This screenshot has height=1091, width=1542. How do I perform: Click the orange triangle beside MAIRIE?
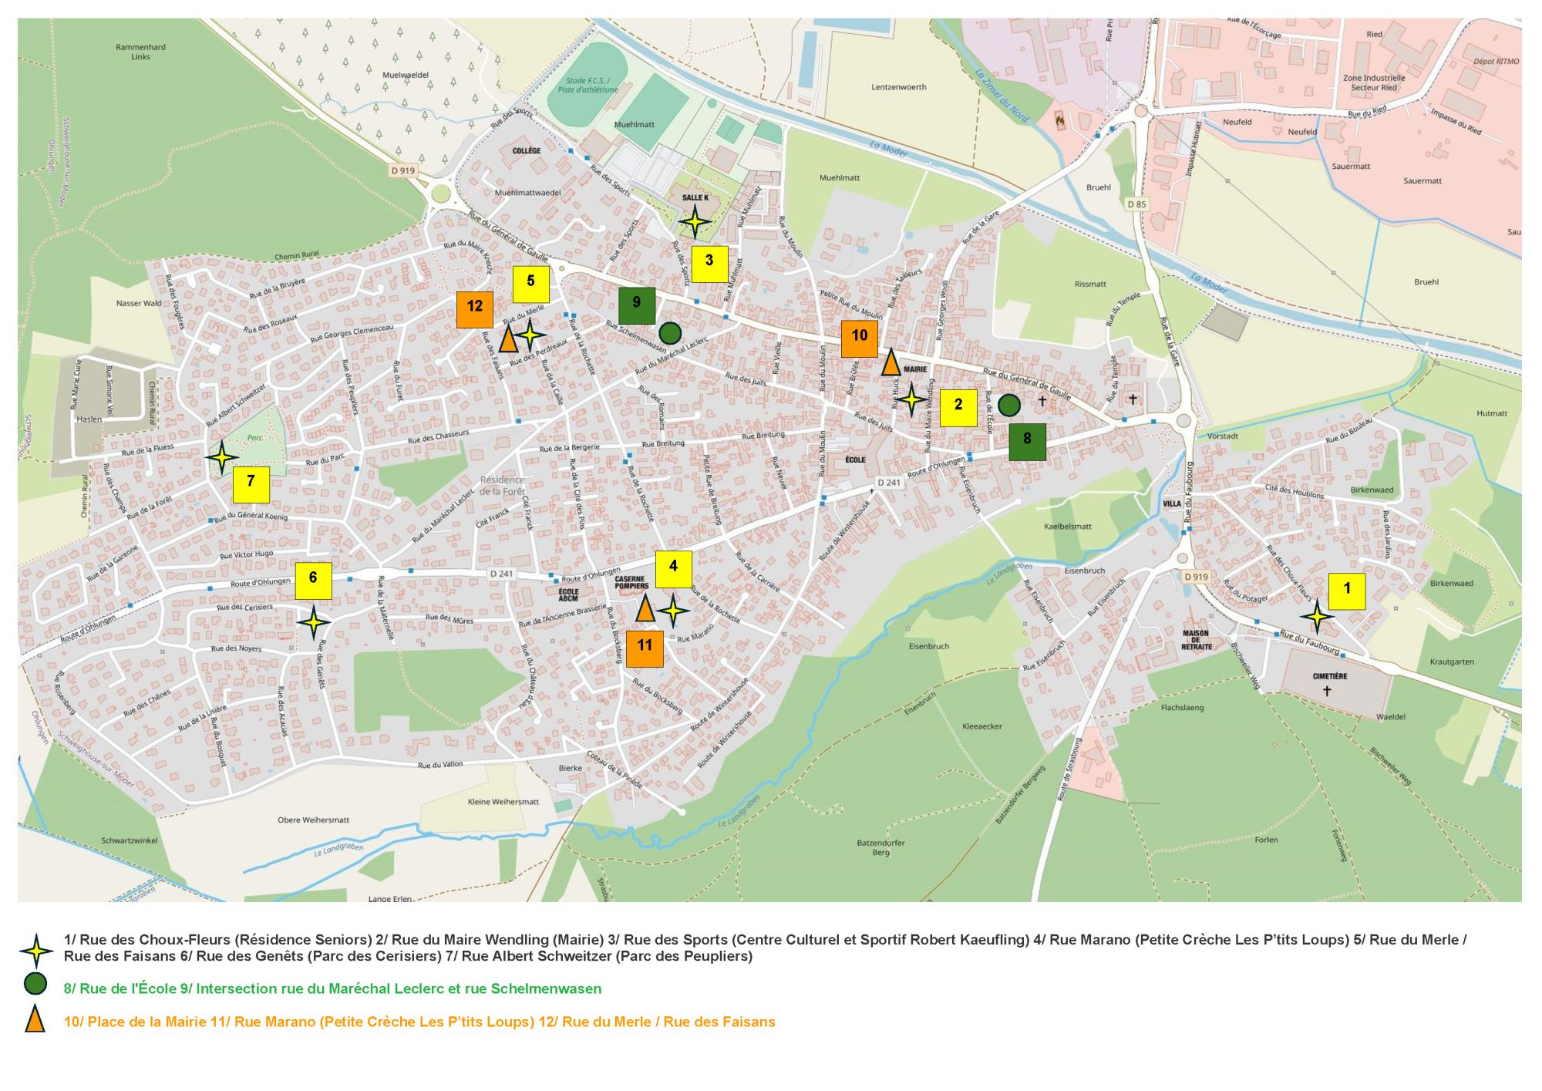pyautogui.click(x=891, y=362)
